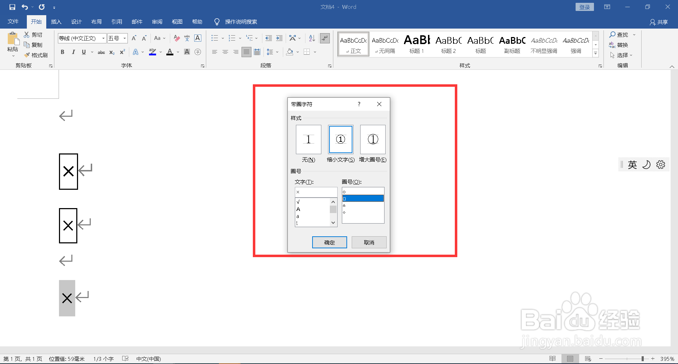Image resolution: width=678 pixels, height=364 pixels.
Task: Confirm the dialog with 确定
Action: pyautogui.click(x=329, y=242)
